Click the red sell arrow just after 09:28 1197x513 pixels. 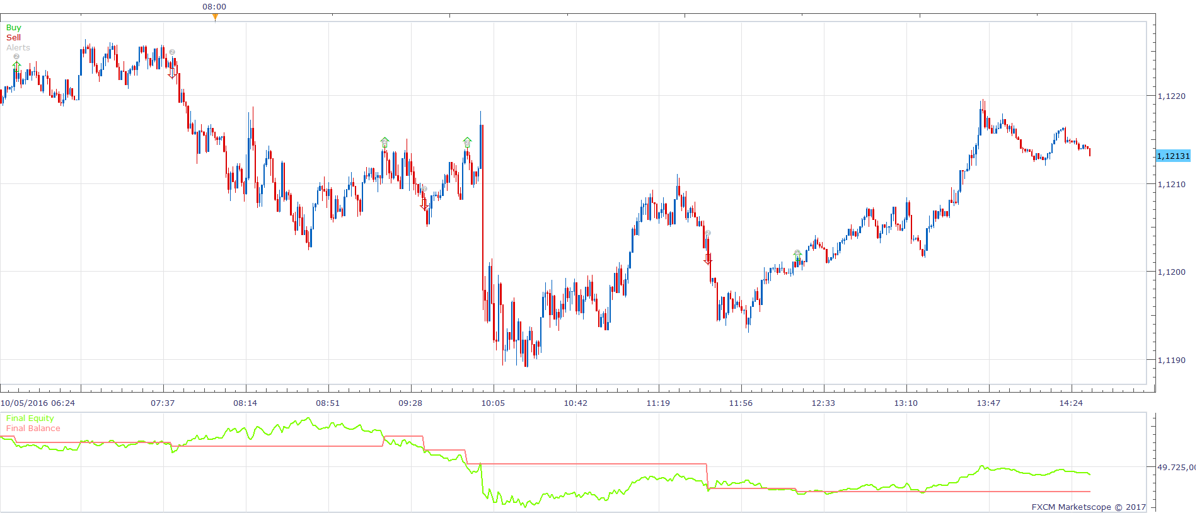click(424, 205)
